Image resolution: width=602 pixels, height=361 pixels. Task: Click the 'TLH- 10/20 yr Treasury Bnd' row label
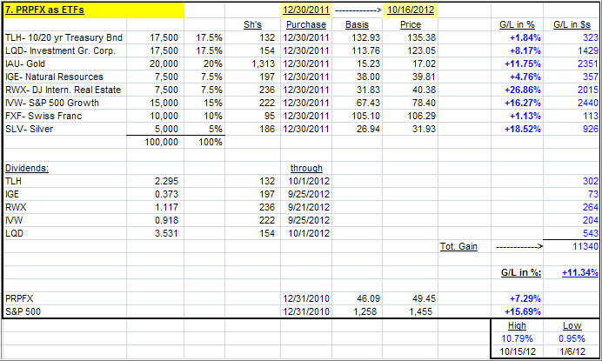tap(64, 37)
